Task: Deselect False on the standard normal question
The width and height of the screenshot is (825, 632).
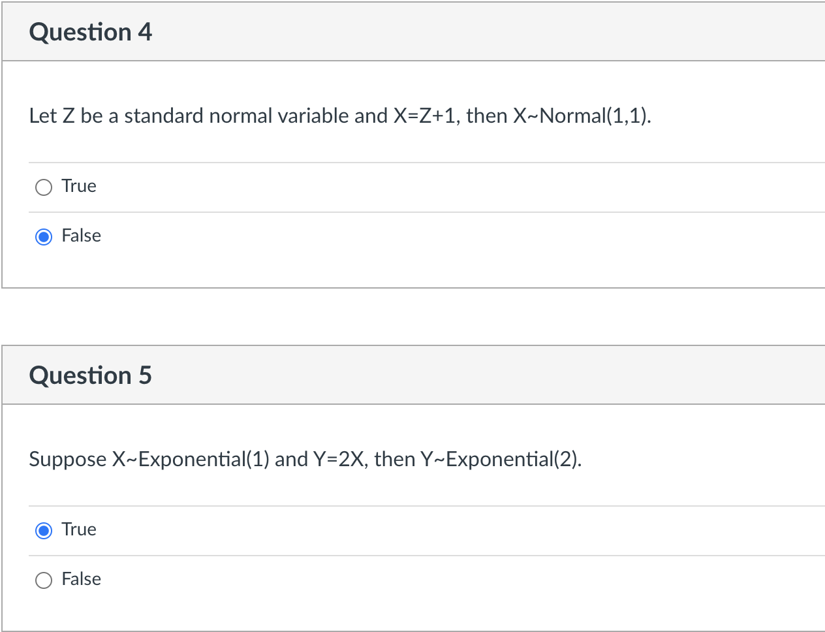Action: (43, 236)
